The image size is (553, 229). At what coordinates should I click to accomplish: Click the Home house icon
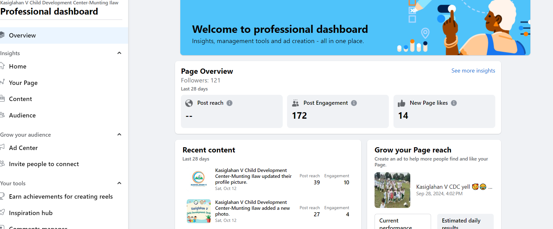pos(2,66)
